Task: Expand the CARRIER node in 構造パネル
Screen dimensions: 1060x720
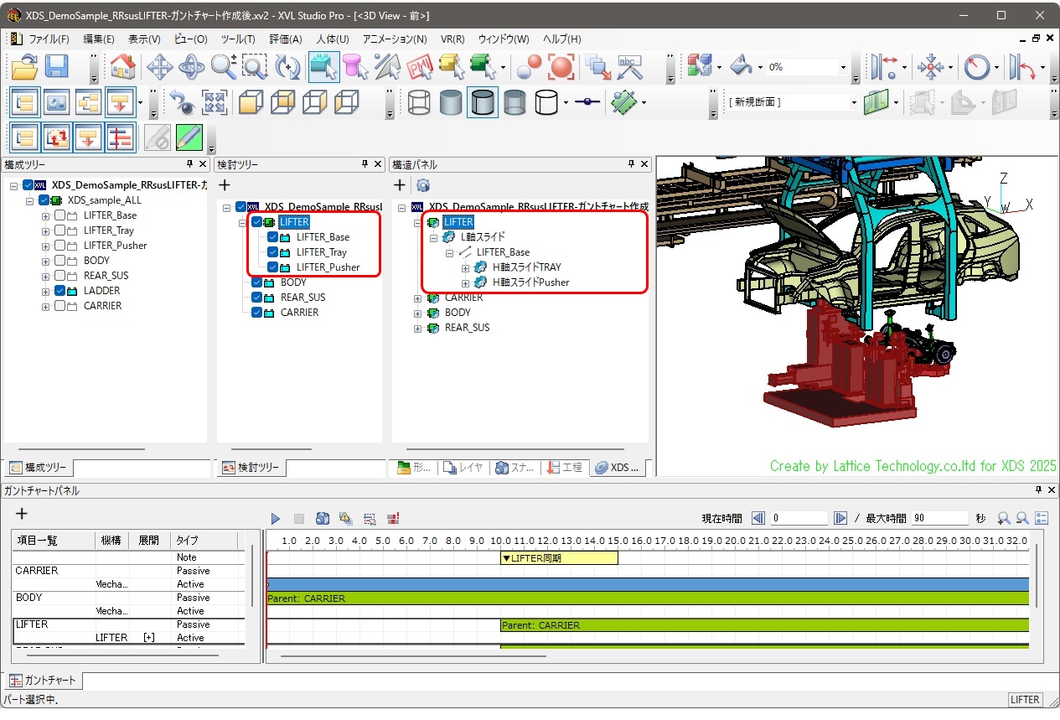Action: [418, 298]
